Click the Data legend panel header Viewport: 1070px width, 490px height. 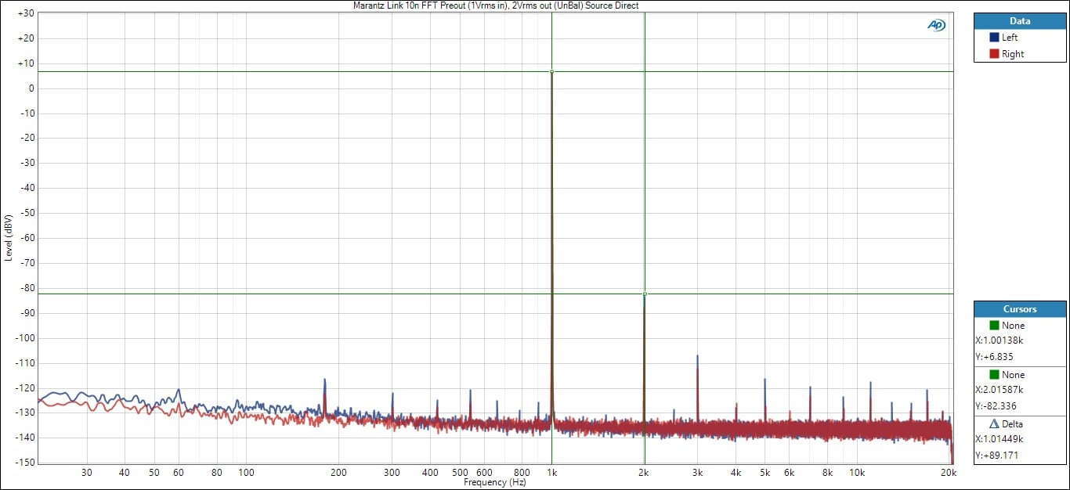click(x=1020, y=21)
